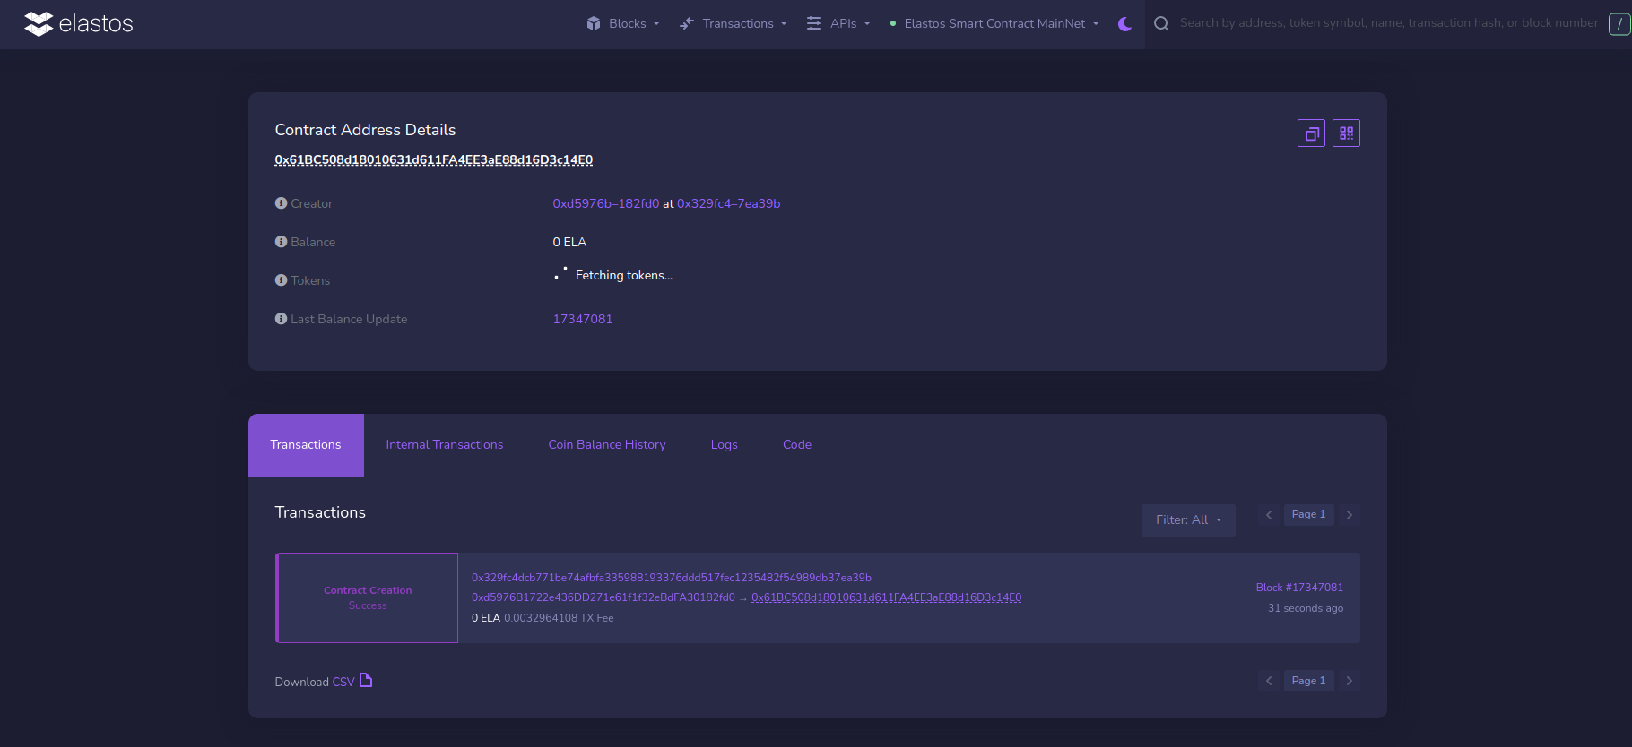Click the Elastos logo
Viewport: 1632px width, 747px height.
(78, 24)
